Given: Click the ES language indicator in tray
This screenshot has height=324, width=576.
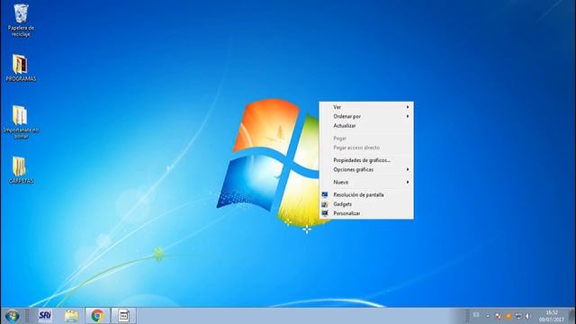Looking at the screenshot, I should pyautogui.click(x=476, y=315).
